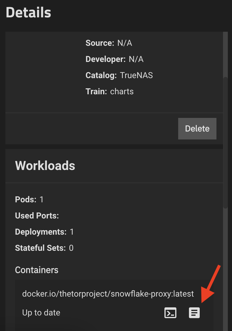The width and height of the screenshot is (232, 331).
Task: Click the Catalog TrueNAS value
Action: coord(136,75)
